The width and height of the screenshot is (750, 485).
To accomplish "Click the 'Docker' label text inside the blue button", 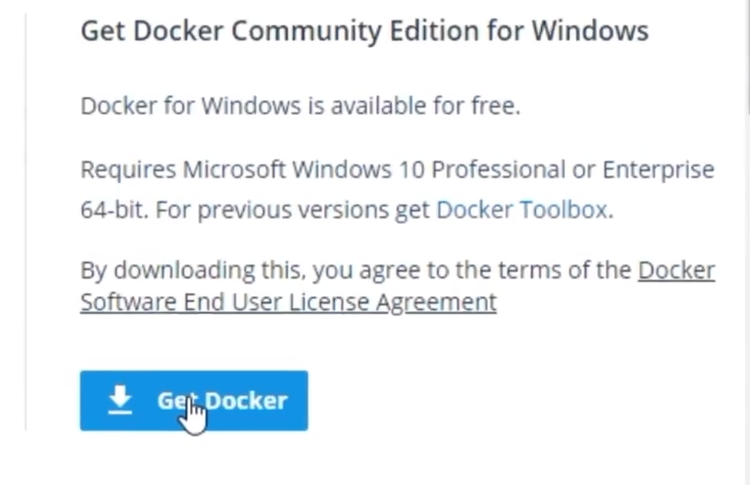I will point(247,400).
